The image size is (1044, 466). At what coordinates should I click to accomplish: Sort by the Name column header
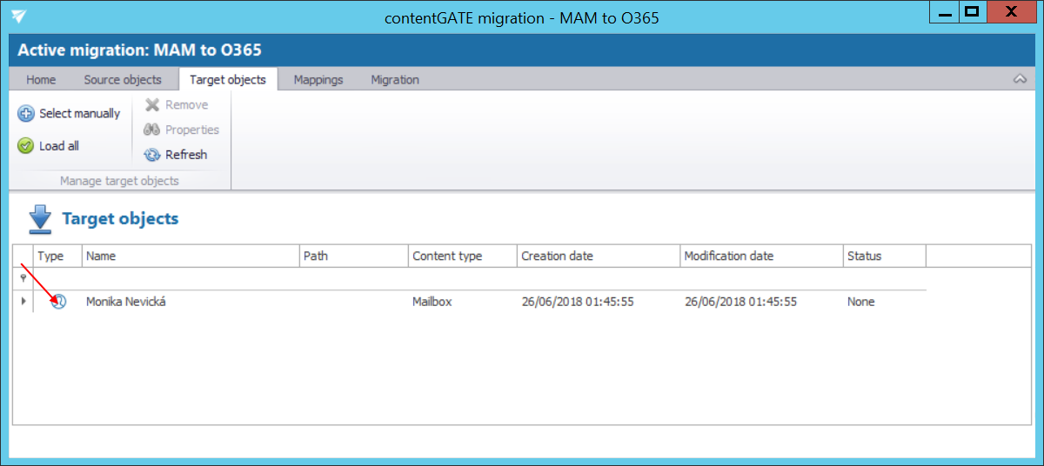[190, 256]
